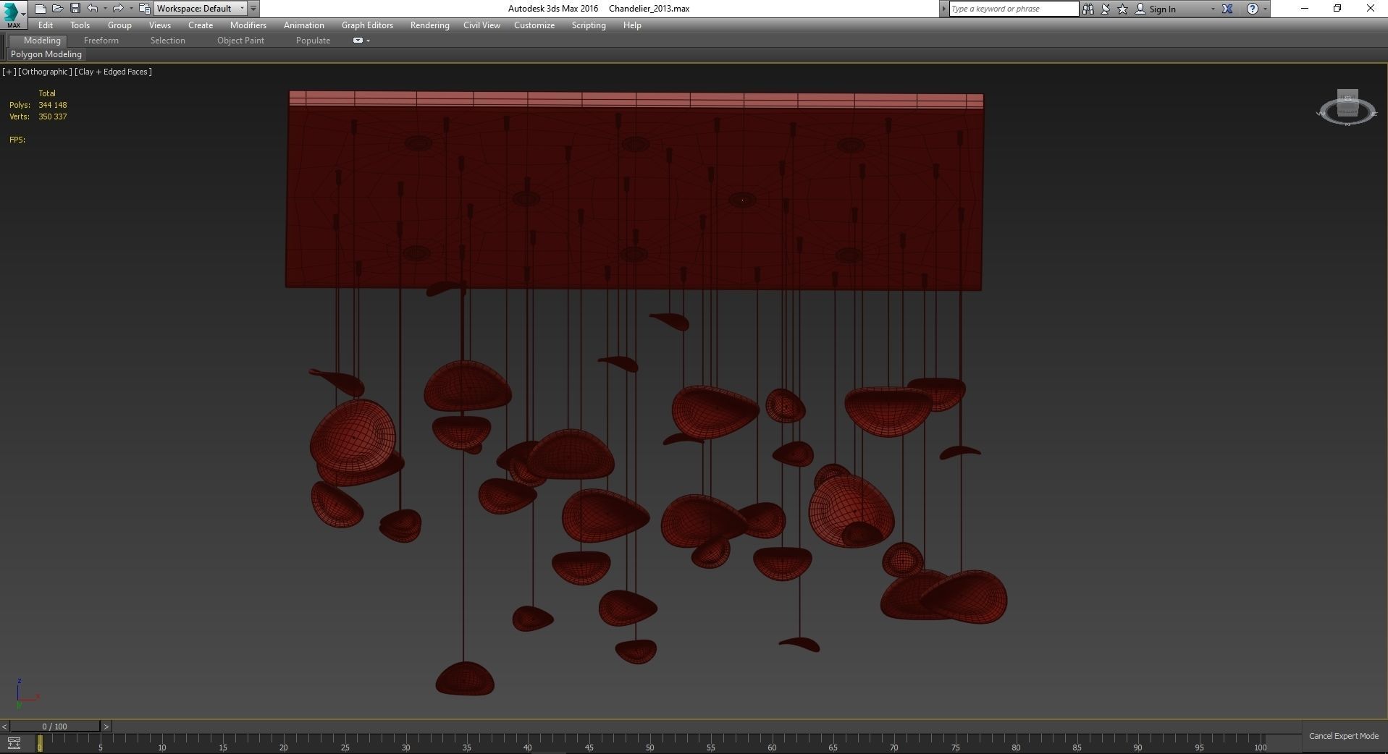Click the Open File folder icon
The width and height of the screenshot is (1388, 754).
tap(57, 9)
